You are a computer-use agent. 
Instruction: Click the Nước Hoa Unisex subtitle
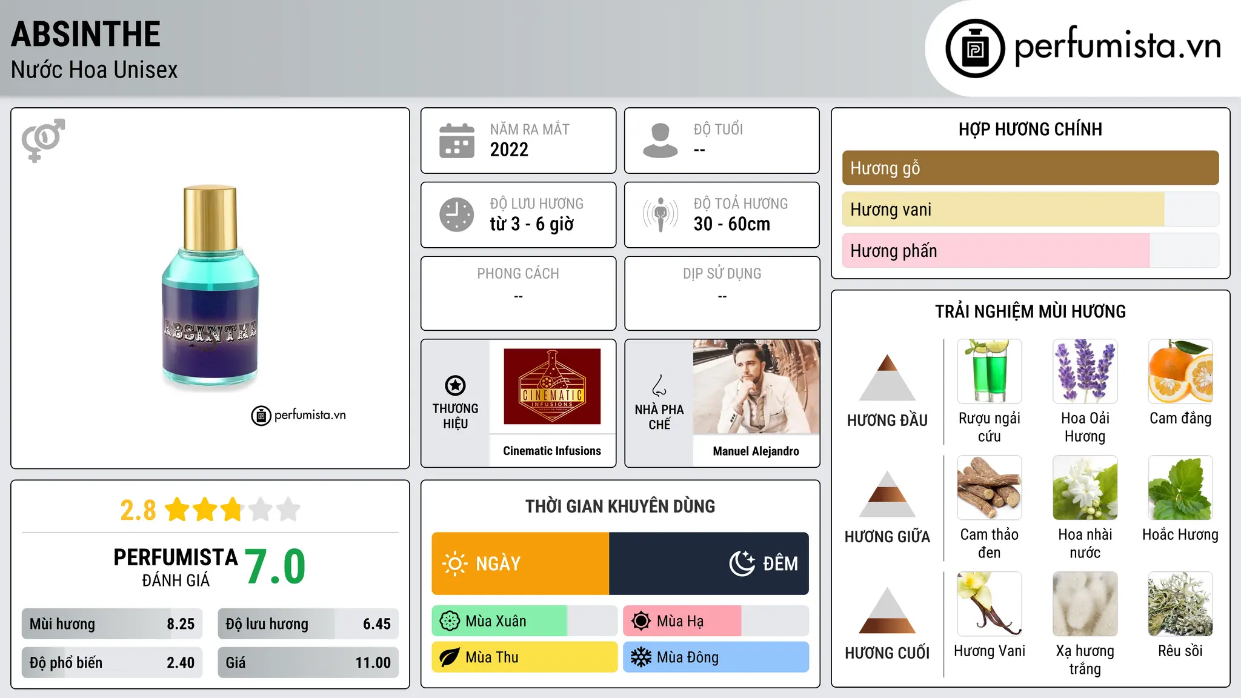tap(95, 70)
